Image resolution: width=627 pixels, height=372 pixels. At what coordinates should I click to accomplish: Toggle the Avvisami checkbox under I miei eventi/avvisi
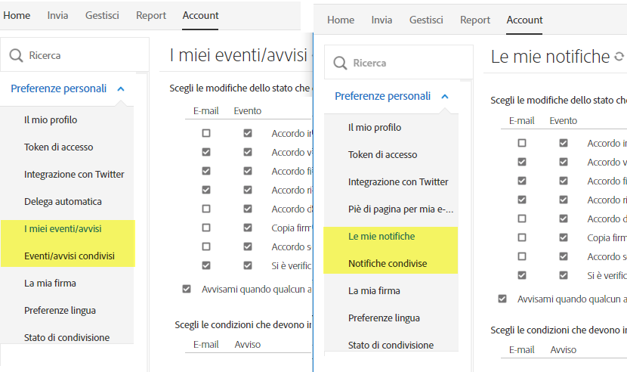[187, 289]
